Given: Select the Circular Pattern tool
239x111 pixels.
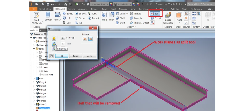Looking at the screenshot, I should (194, 18).
